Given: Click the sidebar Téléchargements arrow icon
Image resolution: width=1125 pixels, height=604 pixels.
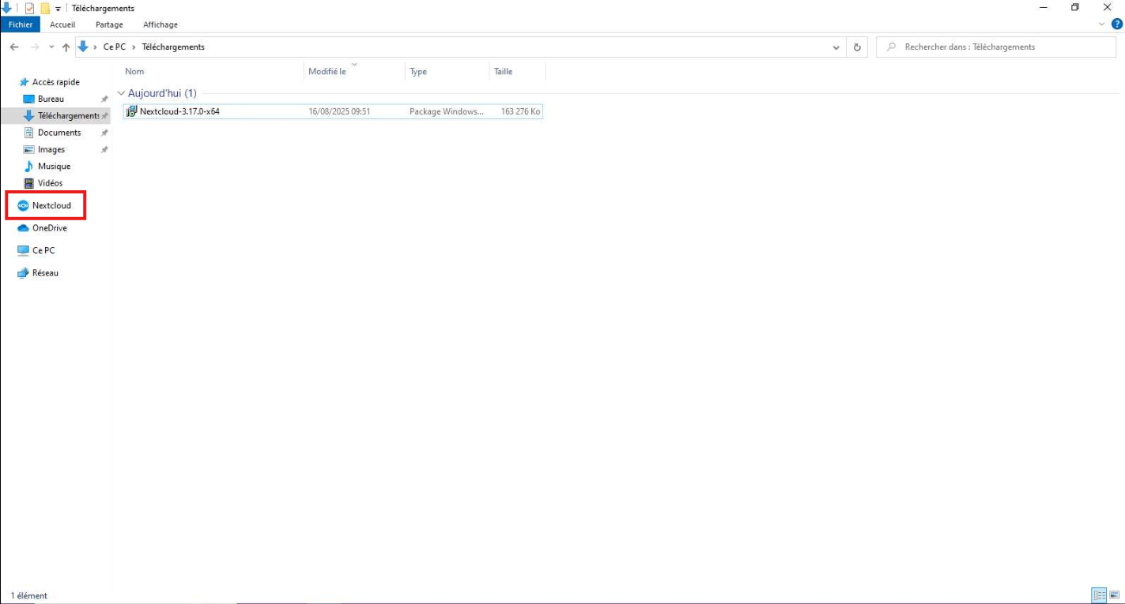Looking at the screenshot, I should [x=29, y=116].
